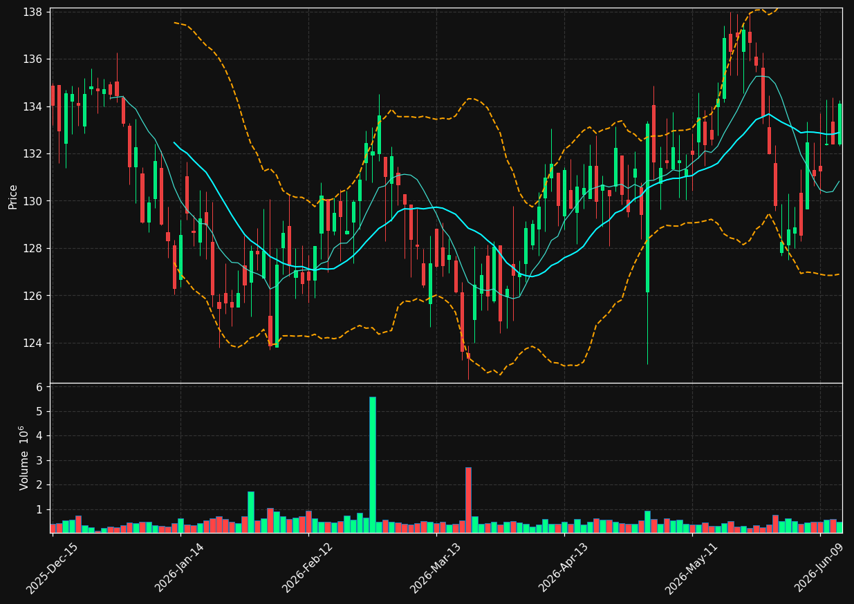Image resolution: width=854 pixels, height=604 pixels.
Task: Click the 2026-Apr-13 date label
Action: pos(564,567)
